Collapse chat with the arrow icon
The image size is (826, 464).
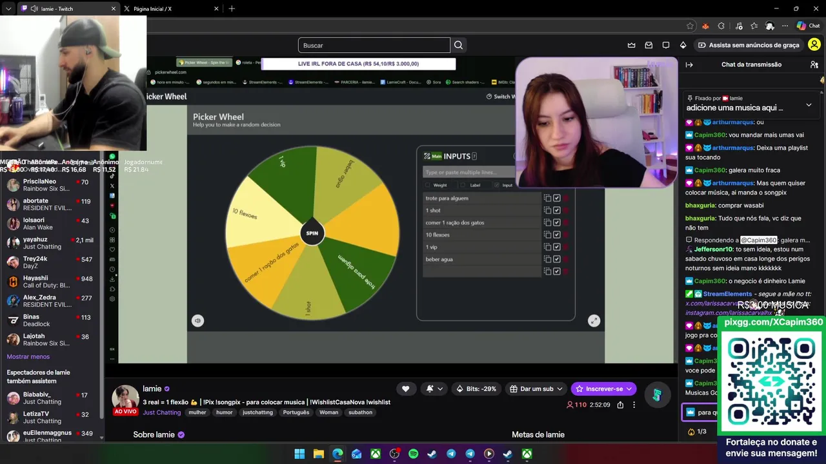coord(689,64)
